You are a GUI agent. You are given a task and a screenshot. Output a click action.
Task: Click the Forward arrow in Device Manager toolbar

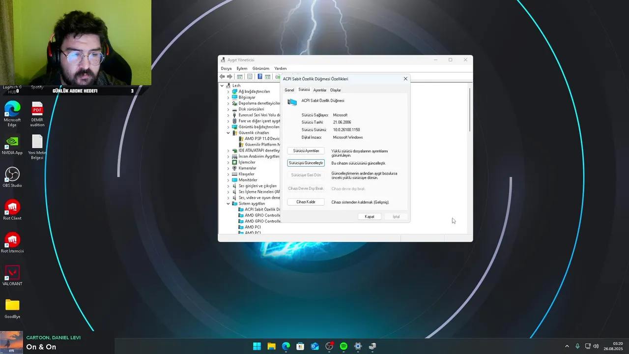point(229,77)
